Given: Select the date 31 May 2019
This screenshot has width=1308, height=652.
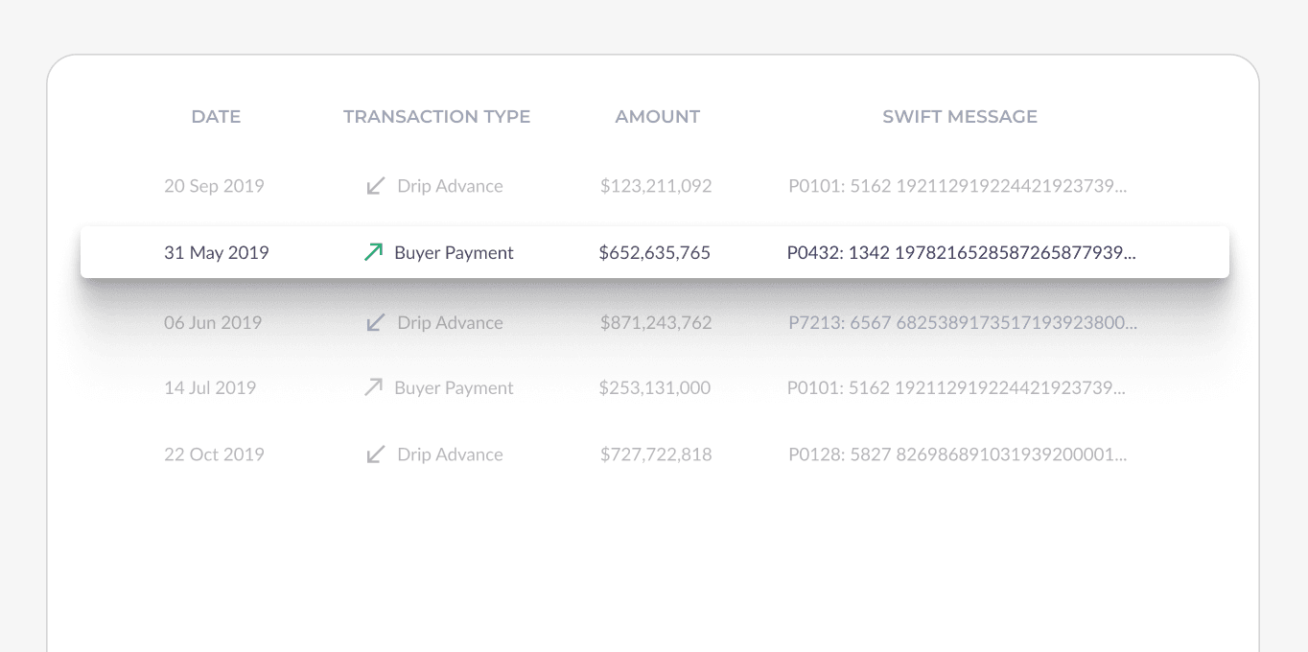Looking at the screenshot, I should pyautogui.click(x=216, y=253).
